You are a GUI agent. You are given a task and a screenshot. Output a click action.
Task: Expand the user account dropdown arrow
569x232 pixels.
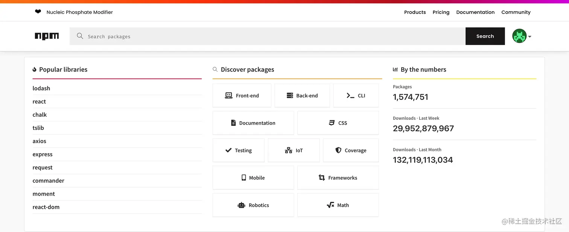point(530,36)
